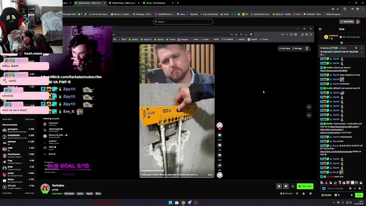366x206 pixels.
Task: Click the hammer badge icon in the chat input
Action: tap(324, 188)
